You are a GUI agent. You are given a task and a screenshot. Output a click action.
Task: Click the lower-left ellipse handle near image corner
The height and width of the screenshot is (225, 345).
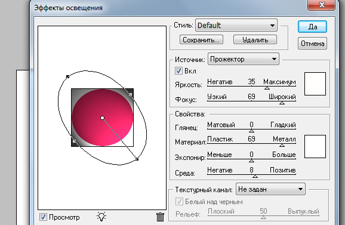pyautogui.click(x=75, y=141)
